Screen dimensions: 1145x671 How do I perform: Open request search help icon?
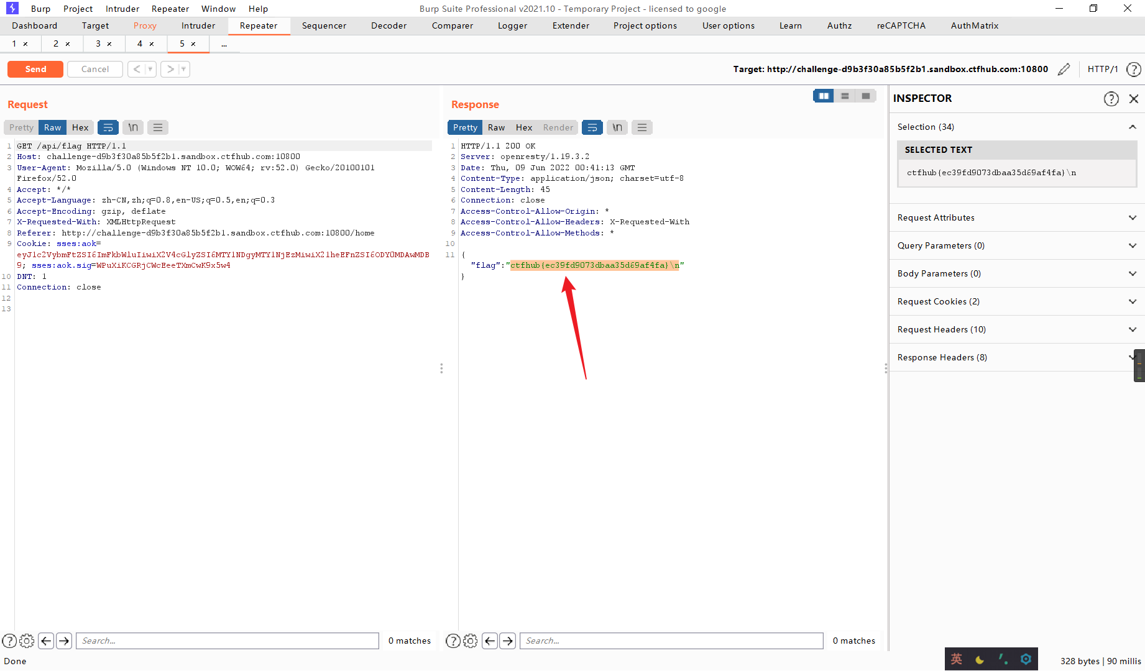tap(9, 641)
